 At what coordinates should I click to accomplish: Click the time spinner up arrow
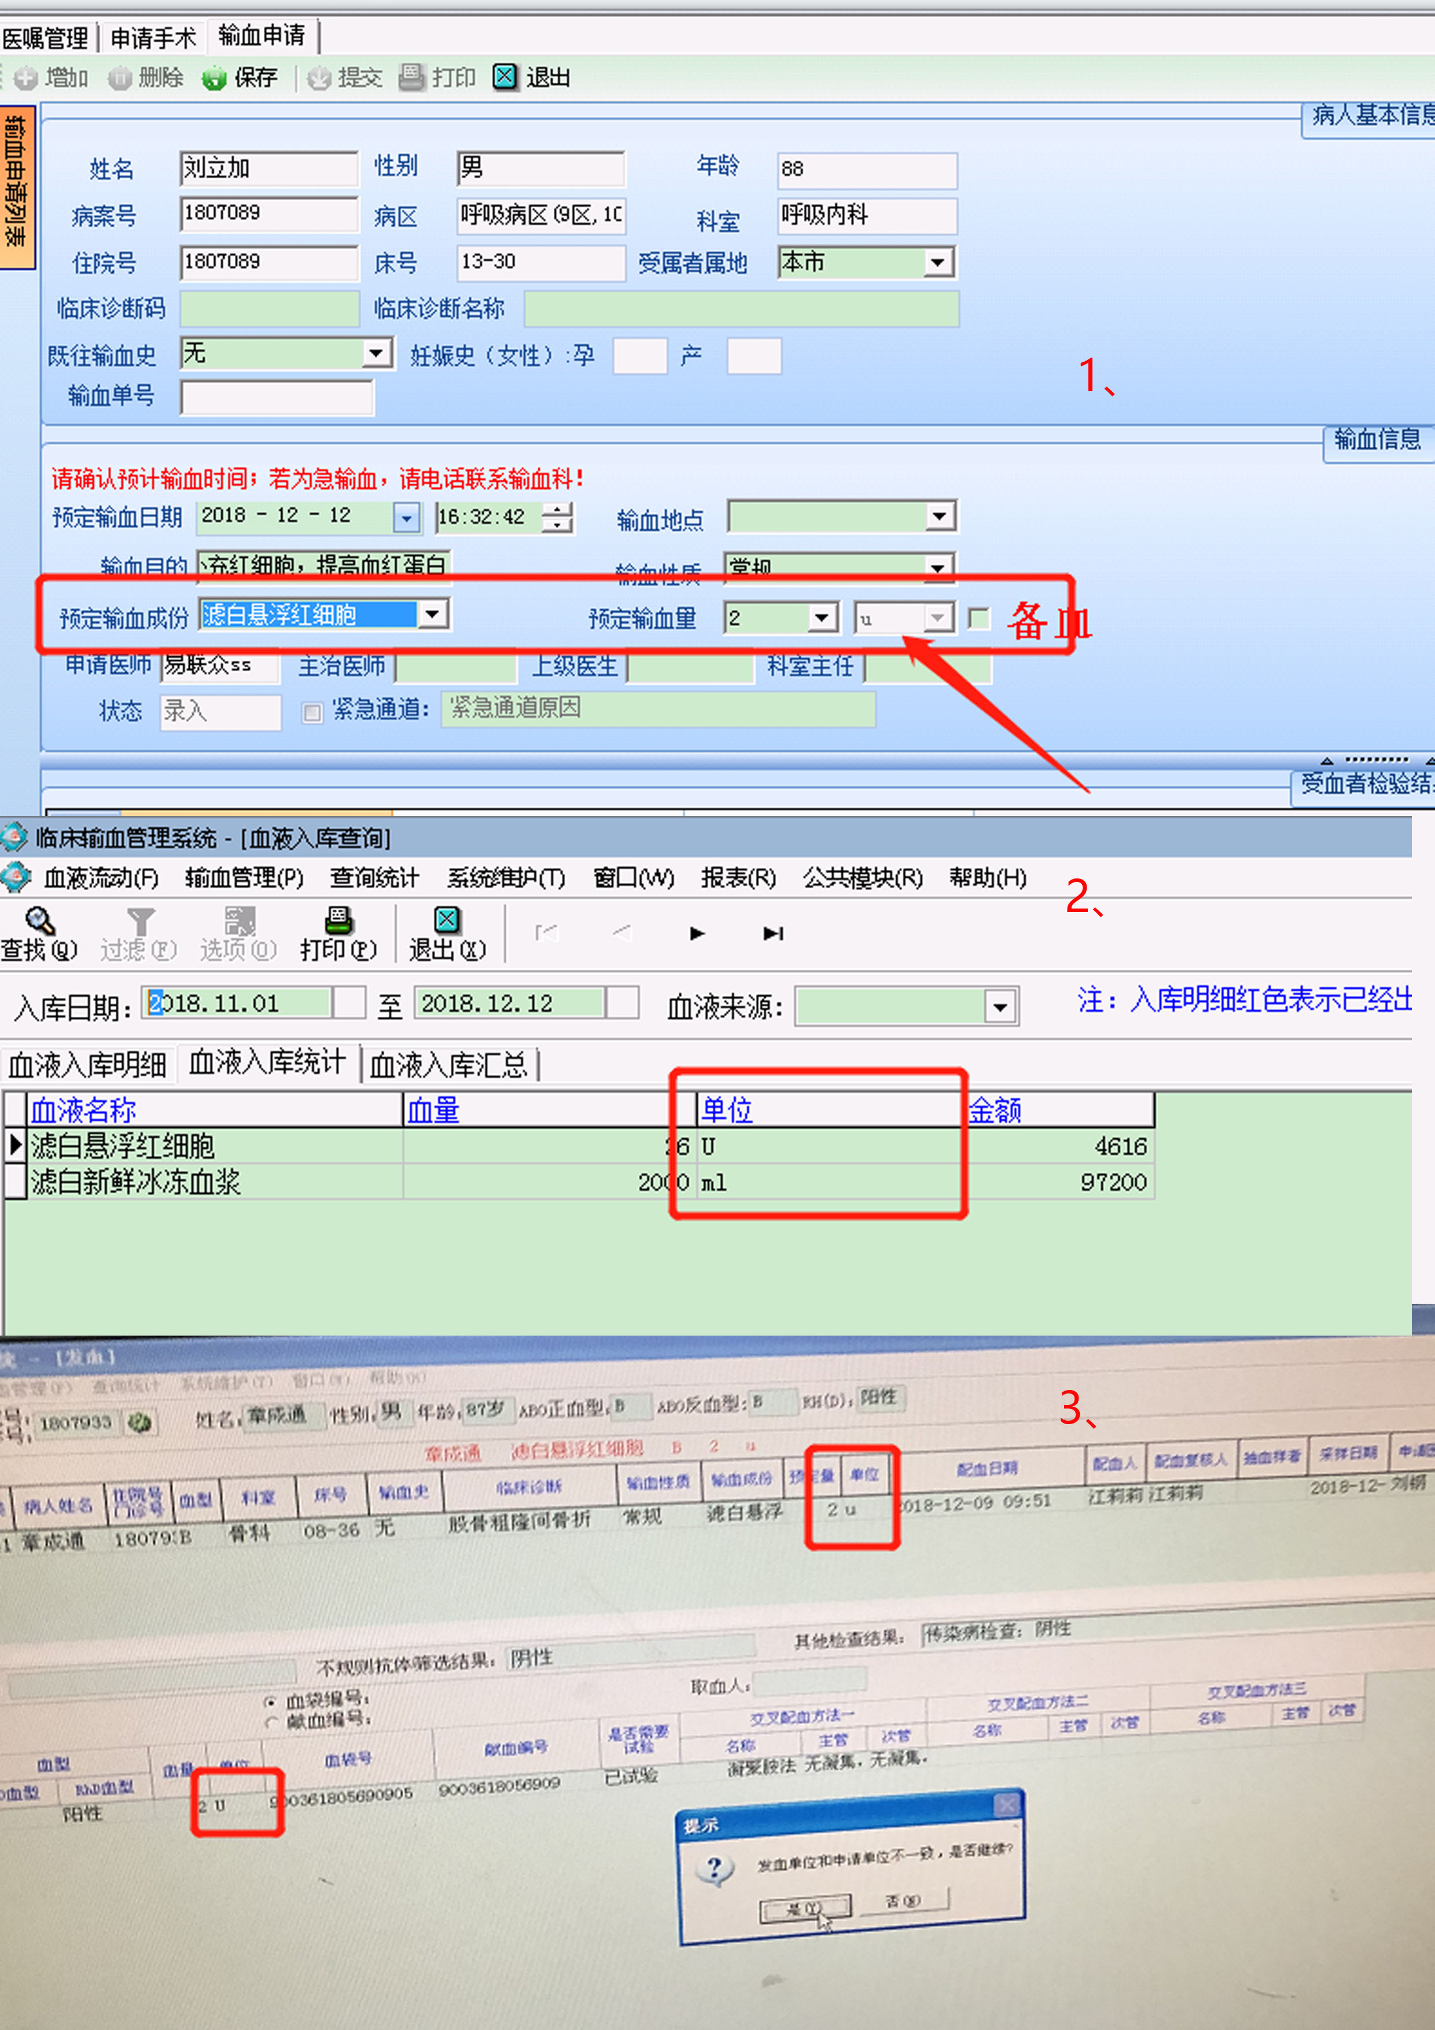pos(557,509)
